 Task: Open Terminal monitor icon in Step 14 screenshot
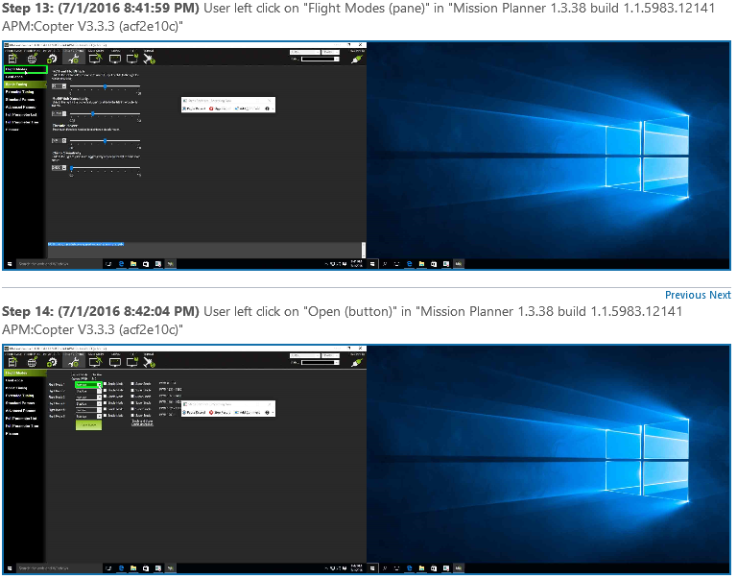(x=115, y=362)
